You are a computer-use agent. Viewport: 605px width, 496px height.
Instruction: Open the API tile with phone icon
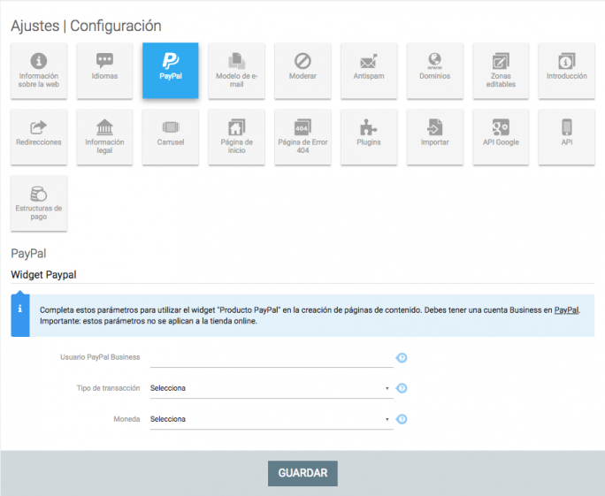point(567,137)
